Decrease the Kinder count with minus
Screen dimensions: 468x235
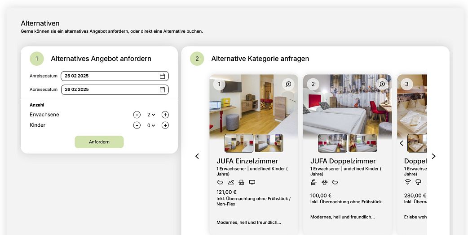137,125
